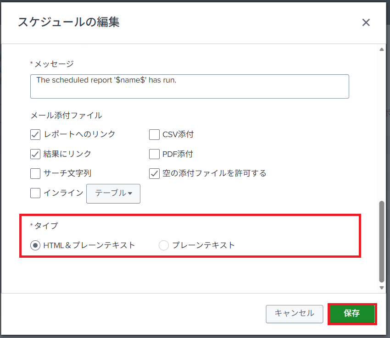
Task: Click the vertical scrollbar thumb
Action: pos(381,241)
